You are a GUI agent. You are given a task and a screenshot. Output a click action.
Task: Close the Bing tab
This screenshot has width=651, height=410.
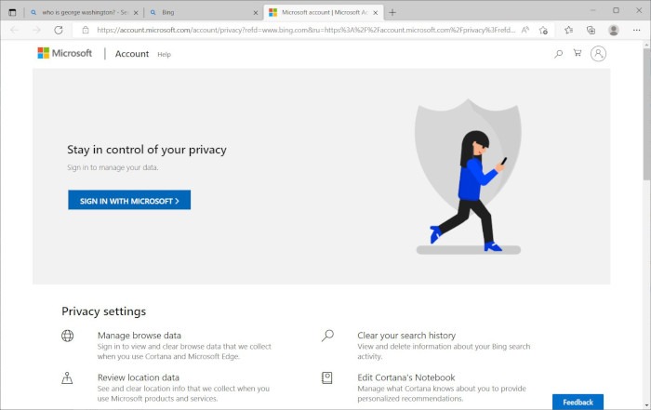(x=256, y=13)
